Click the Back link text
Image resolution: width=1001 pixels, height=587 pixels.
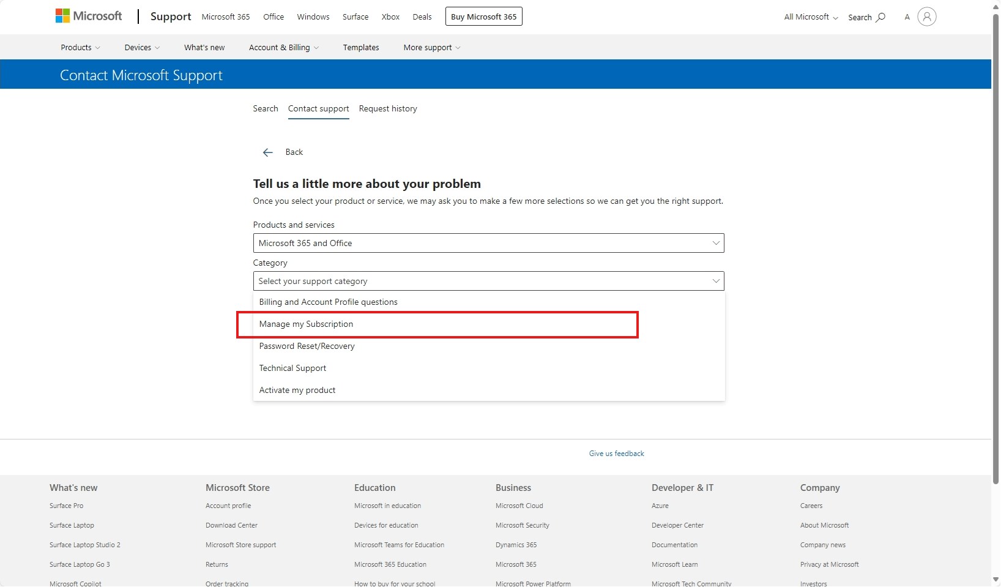pyautogui.click(x=294, y=152)
